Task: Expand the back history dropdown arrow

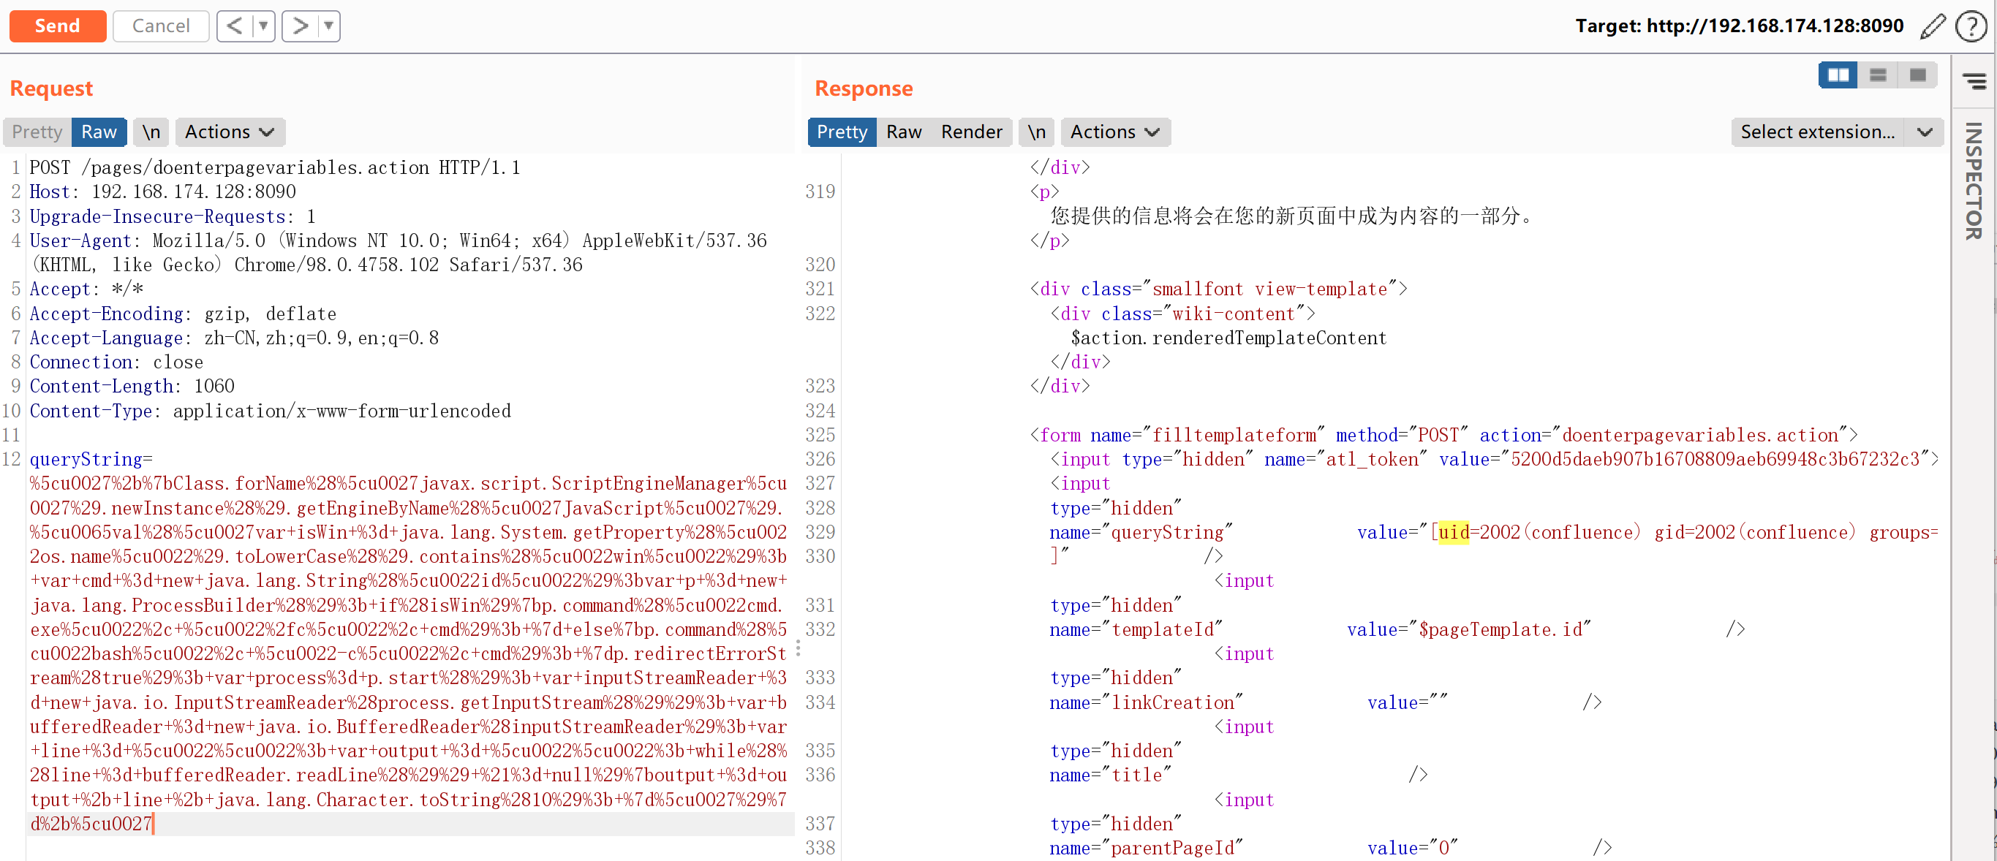Action: (263, 26)
